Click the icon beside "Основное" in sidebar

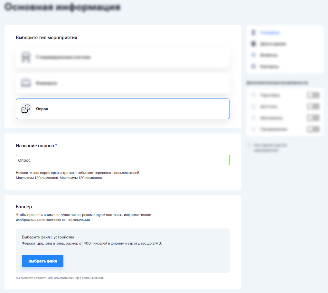point(253,33)
